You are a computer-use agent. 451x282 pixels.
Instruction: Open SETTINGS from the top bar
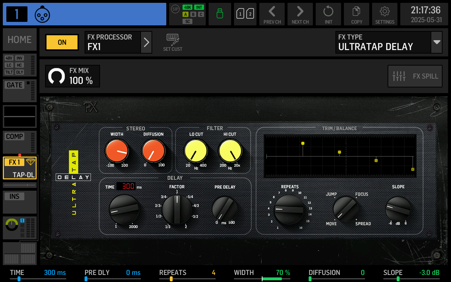click(384, 14)
